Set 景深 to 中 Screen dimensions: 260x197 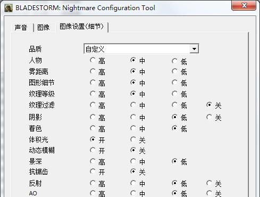point(133,161)
